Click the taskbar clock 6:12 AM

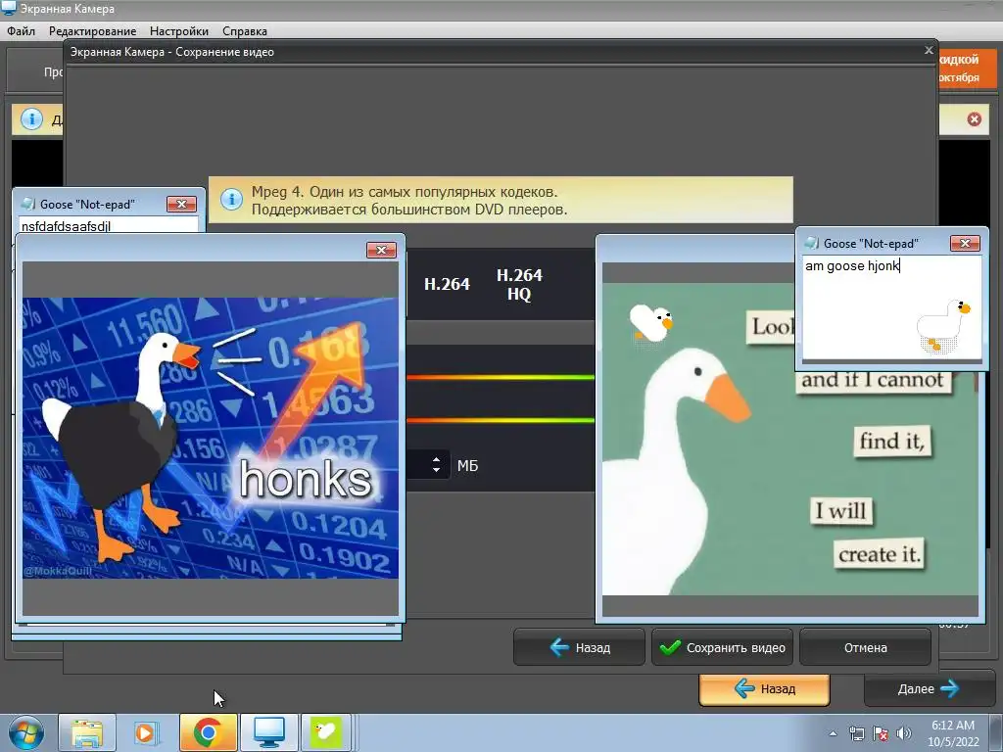tap(953, 733)
